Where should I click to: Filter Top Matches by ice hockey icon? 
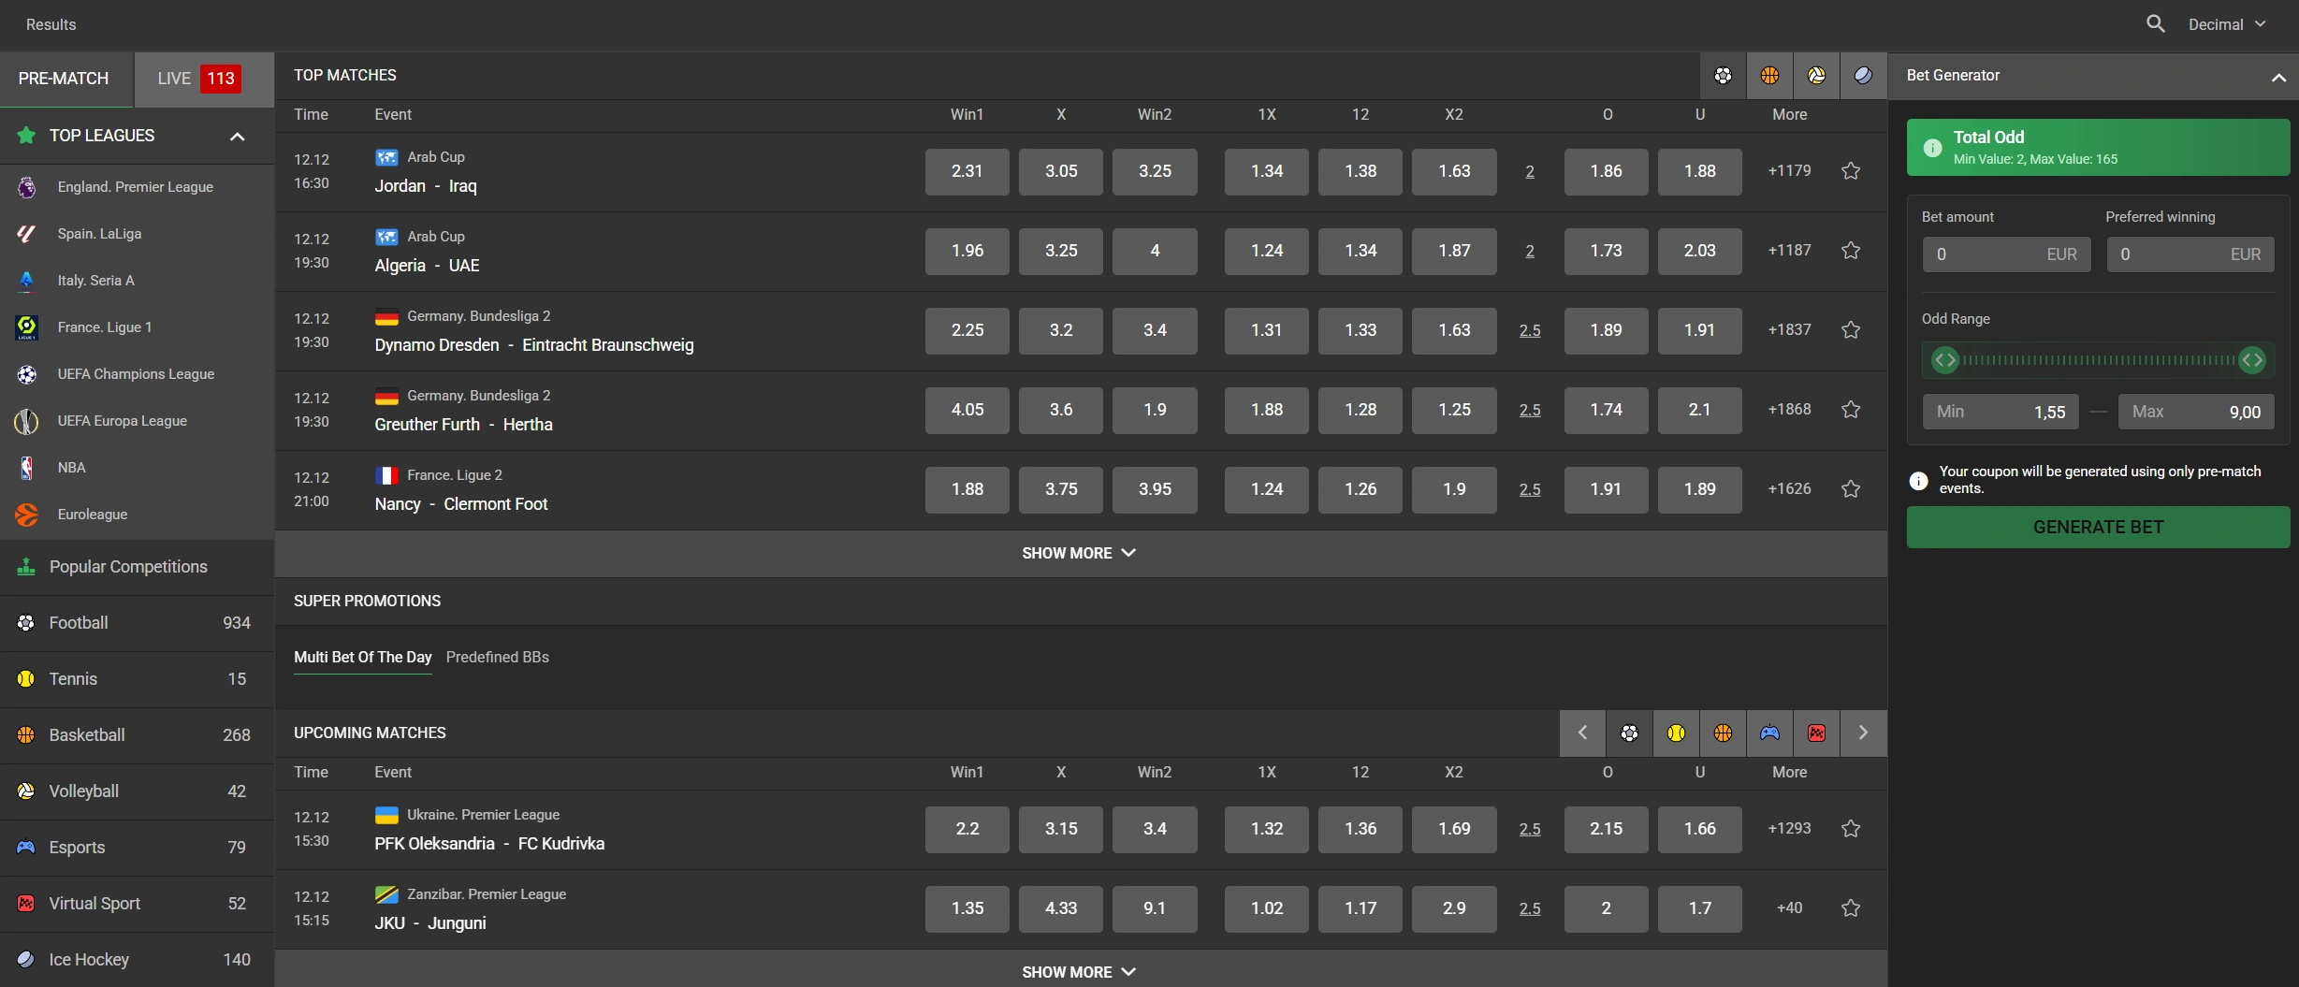(1863, 76)
